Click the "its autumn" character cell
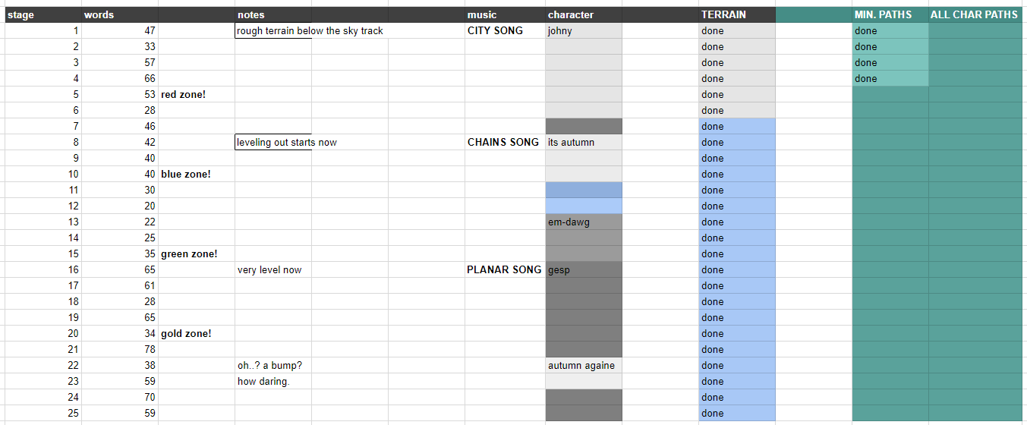 (583, 143)
